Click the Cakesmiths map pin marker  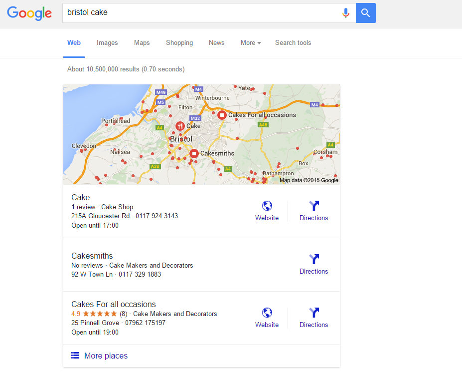194,153
